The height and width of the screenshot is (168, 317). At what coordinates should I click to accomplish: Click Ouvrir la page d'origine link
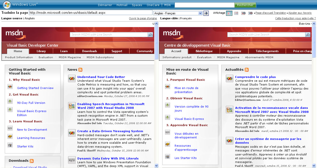click(x=143, y=18)
